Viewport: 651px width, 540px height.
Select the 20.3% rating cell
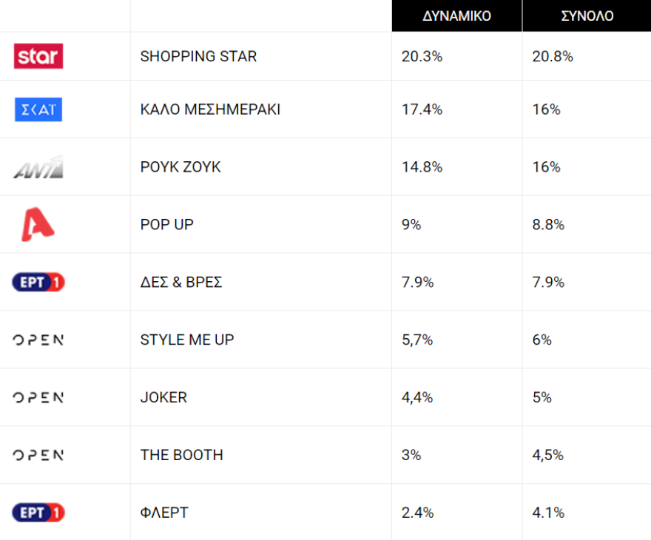[422, 56]
